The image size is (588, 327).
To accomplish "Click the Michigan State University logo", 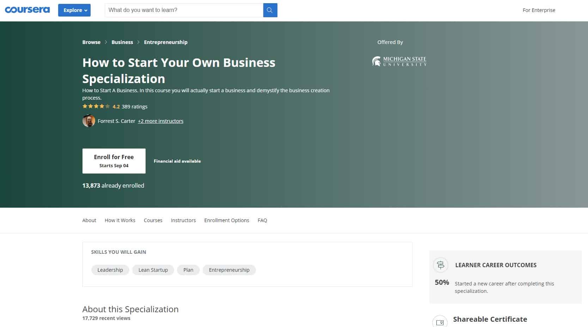I will coord(399,61).
